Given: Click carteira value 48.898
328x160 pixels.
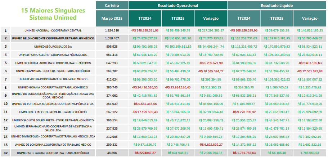Looking at the screenshot, I should click(112, 153).
